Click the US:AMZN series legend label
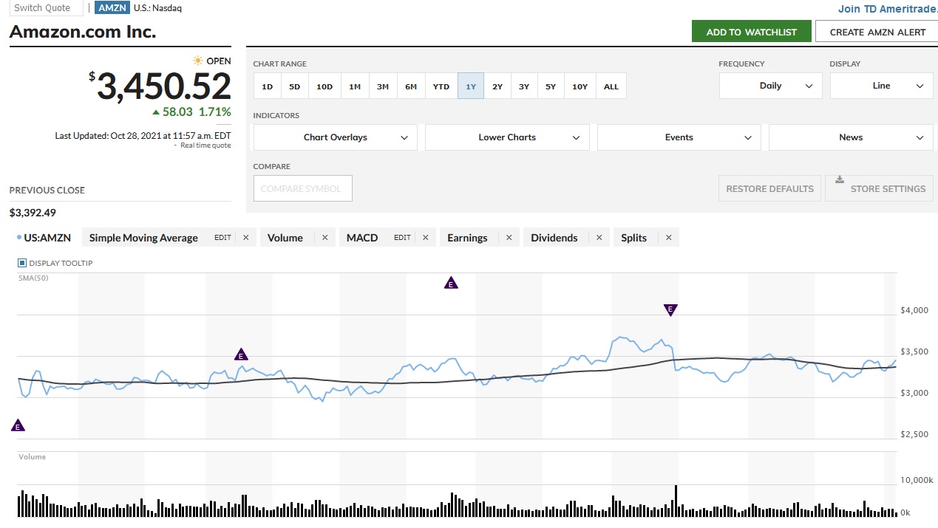The image size is (938, 528). coord(49,238)
